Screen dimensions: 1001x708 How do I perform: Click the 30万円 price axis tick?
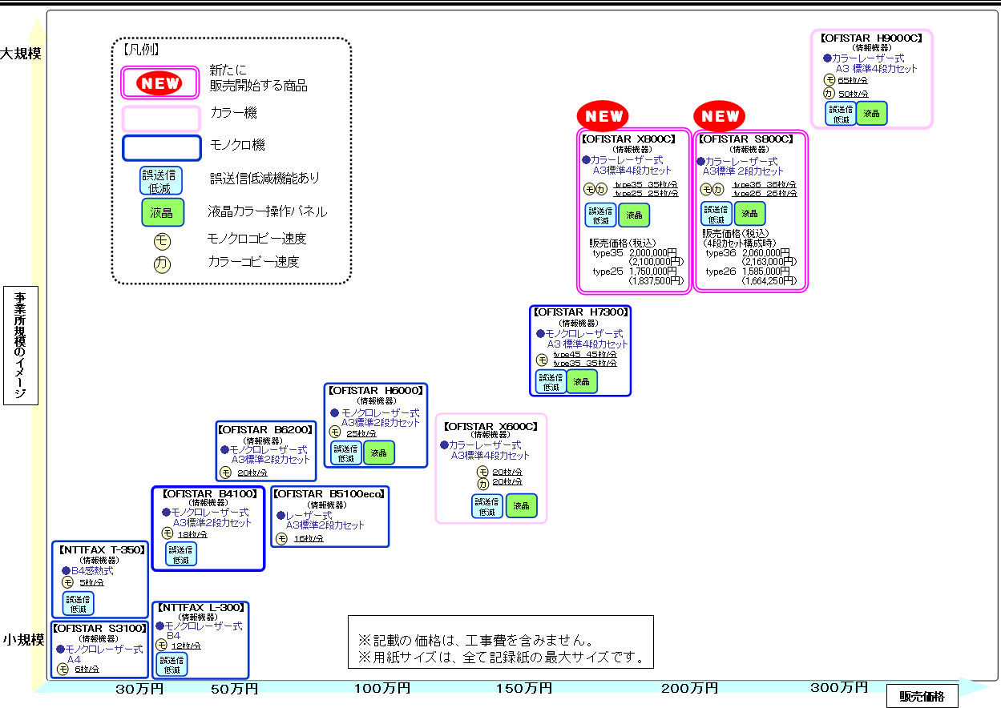[140, 689]
